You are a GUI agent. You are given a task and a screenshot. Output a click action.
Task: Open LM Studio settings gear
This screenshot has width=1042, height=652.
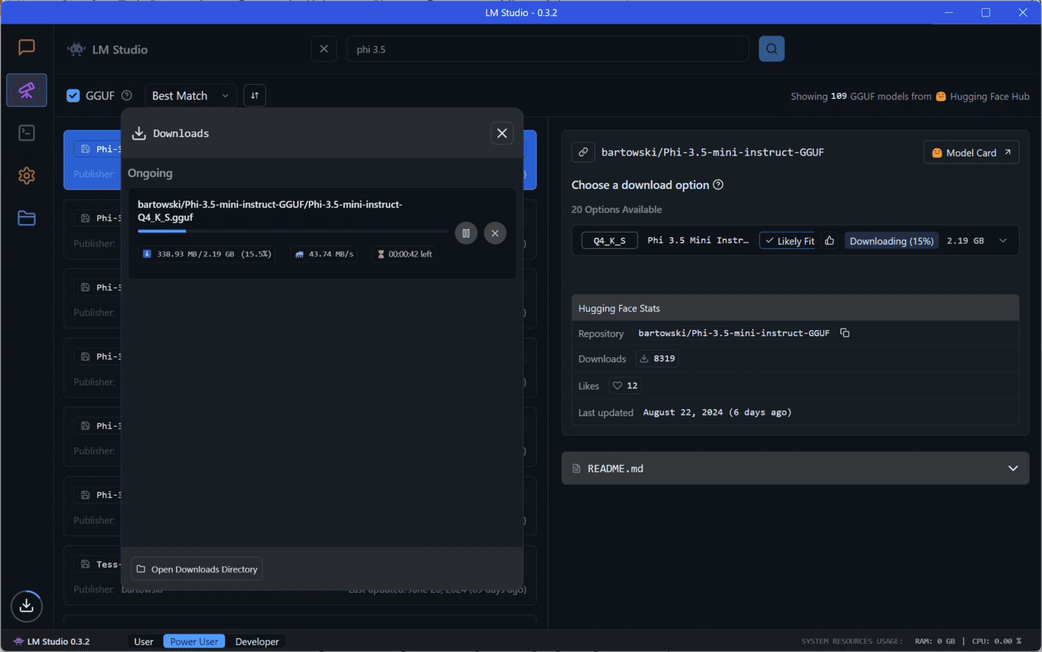click(x=26, y=176)
